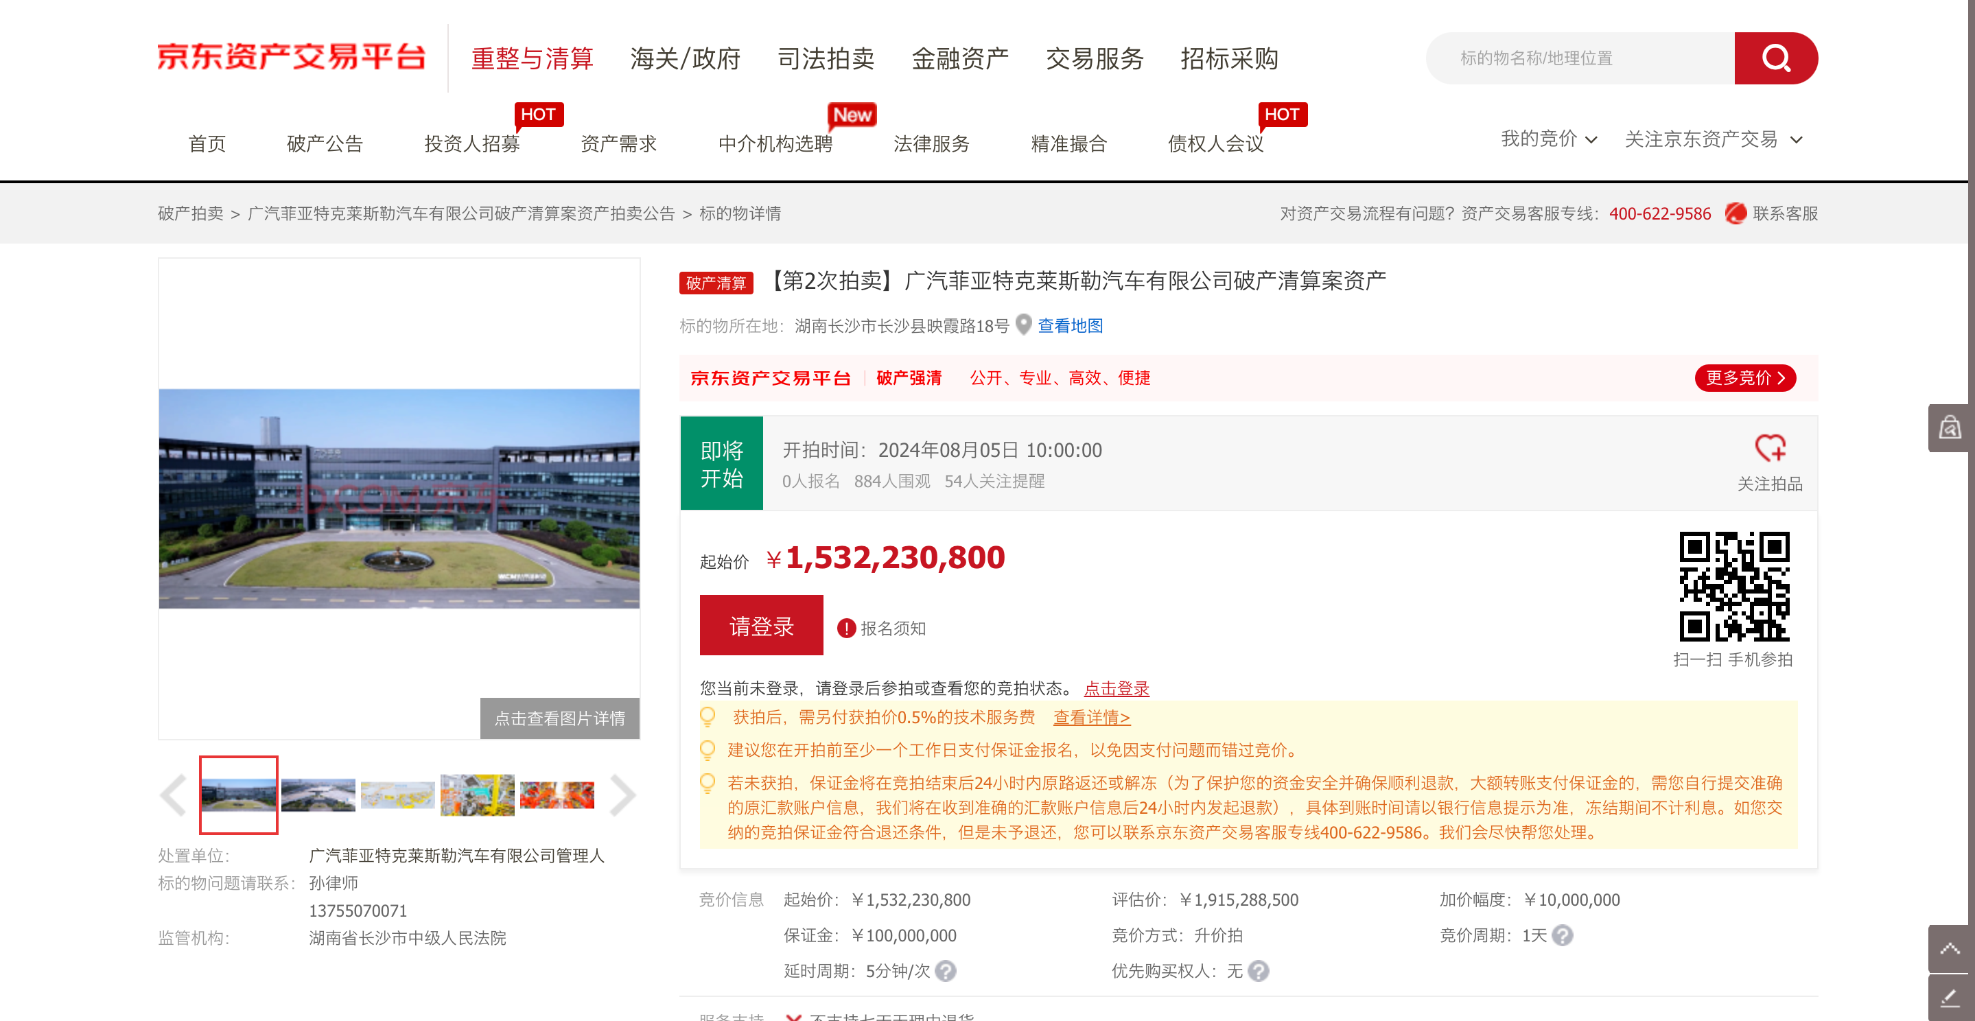Select the second factory aerial thumbnail

(x=318, y=795)
